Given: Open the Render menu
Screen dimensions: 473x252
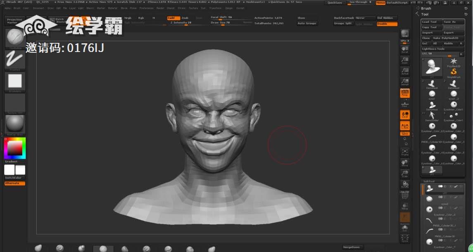Looking at the screenshot, I should 160,8.
